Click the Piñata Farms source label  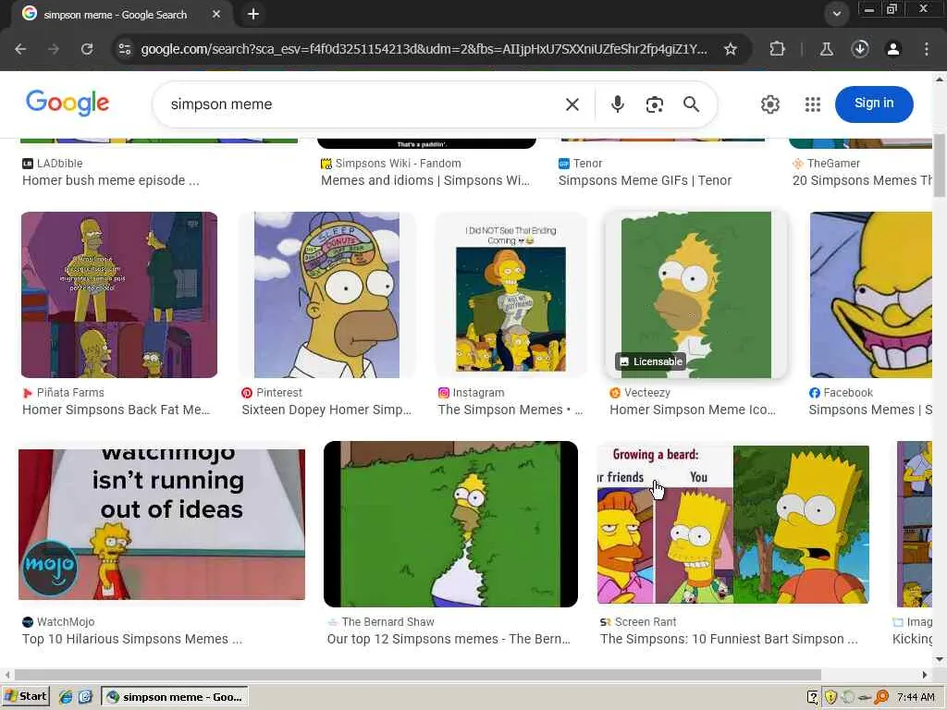(x=70, y=392)
